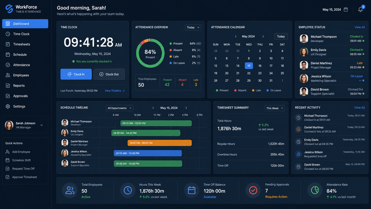Screen dimensions: 371x209
Task: Click Daniel Martinez's orange 10:00 AM shift bar
Action: coord(160,143)
